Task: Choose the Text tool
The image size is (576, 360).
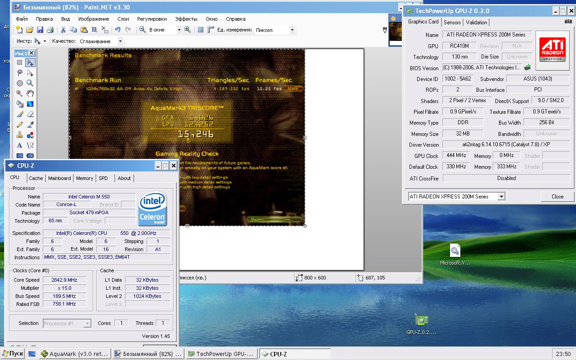Action: (20, 145)
